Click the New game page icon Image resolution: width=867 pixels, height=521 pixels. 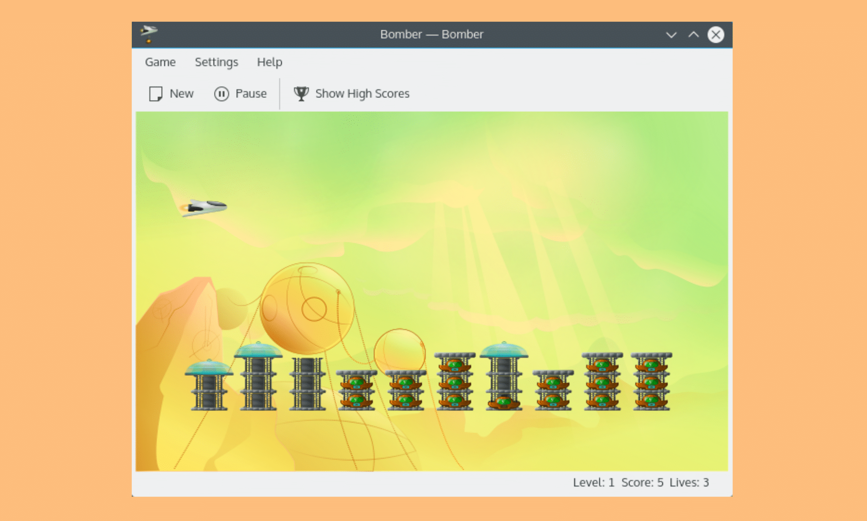pos(156,94)
